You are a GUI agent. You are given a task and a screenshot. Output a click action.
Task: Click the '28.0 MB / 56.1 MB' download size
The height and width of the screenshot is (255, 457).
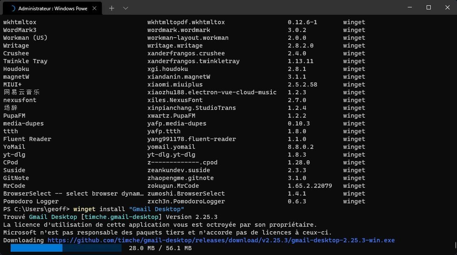(x=160, y=248)
